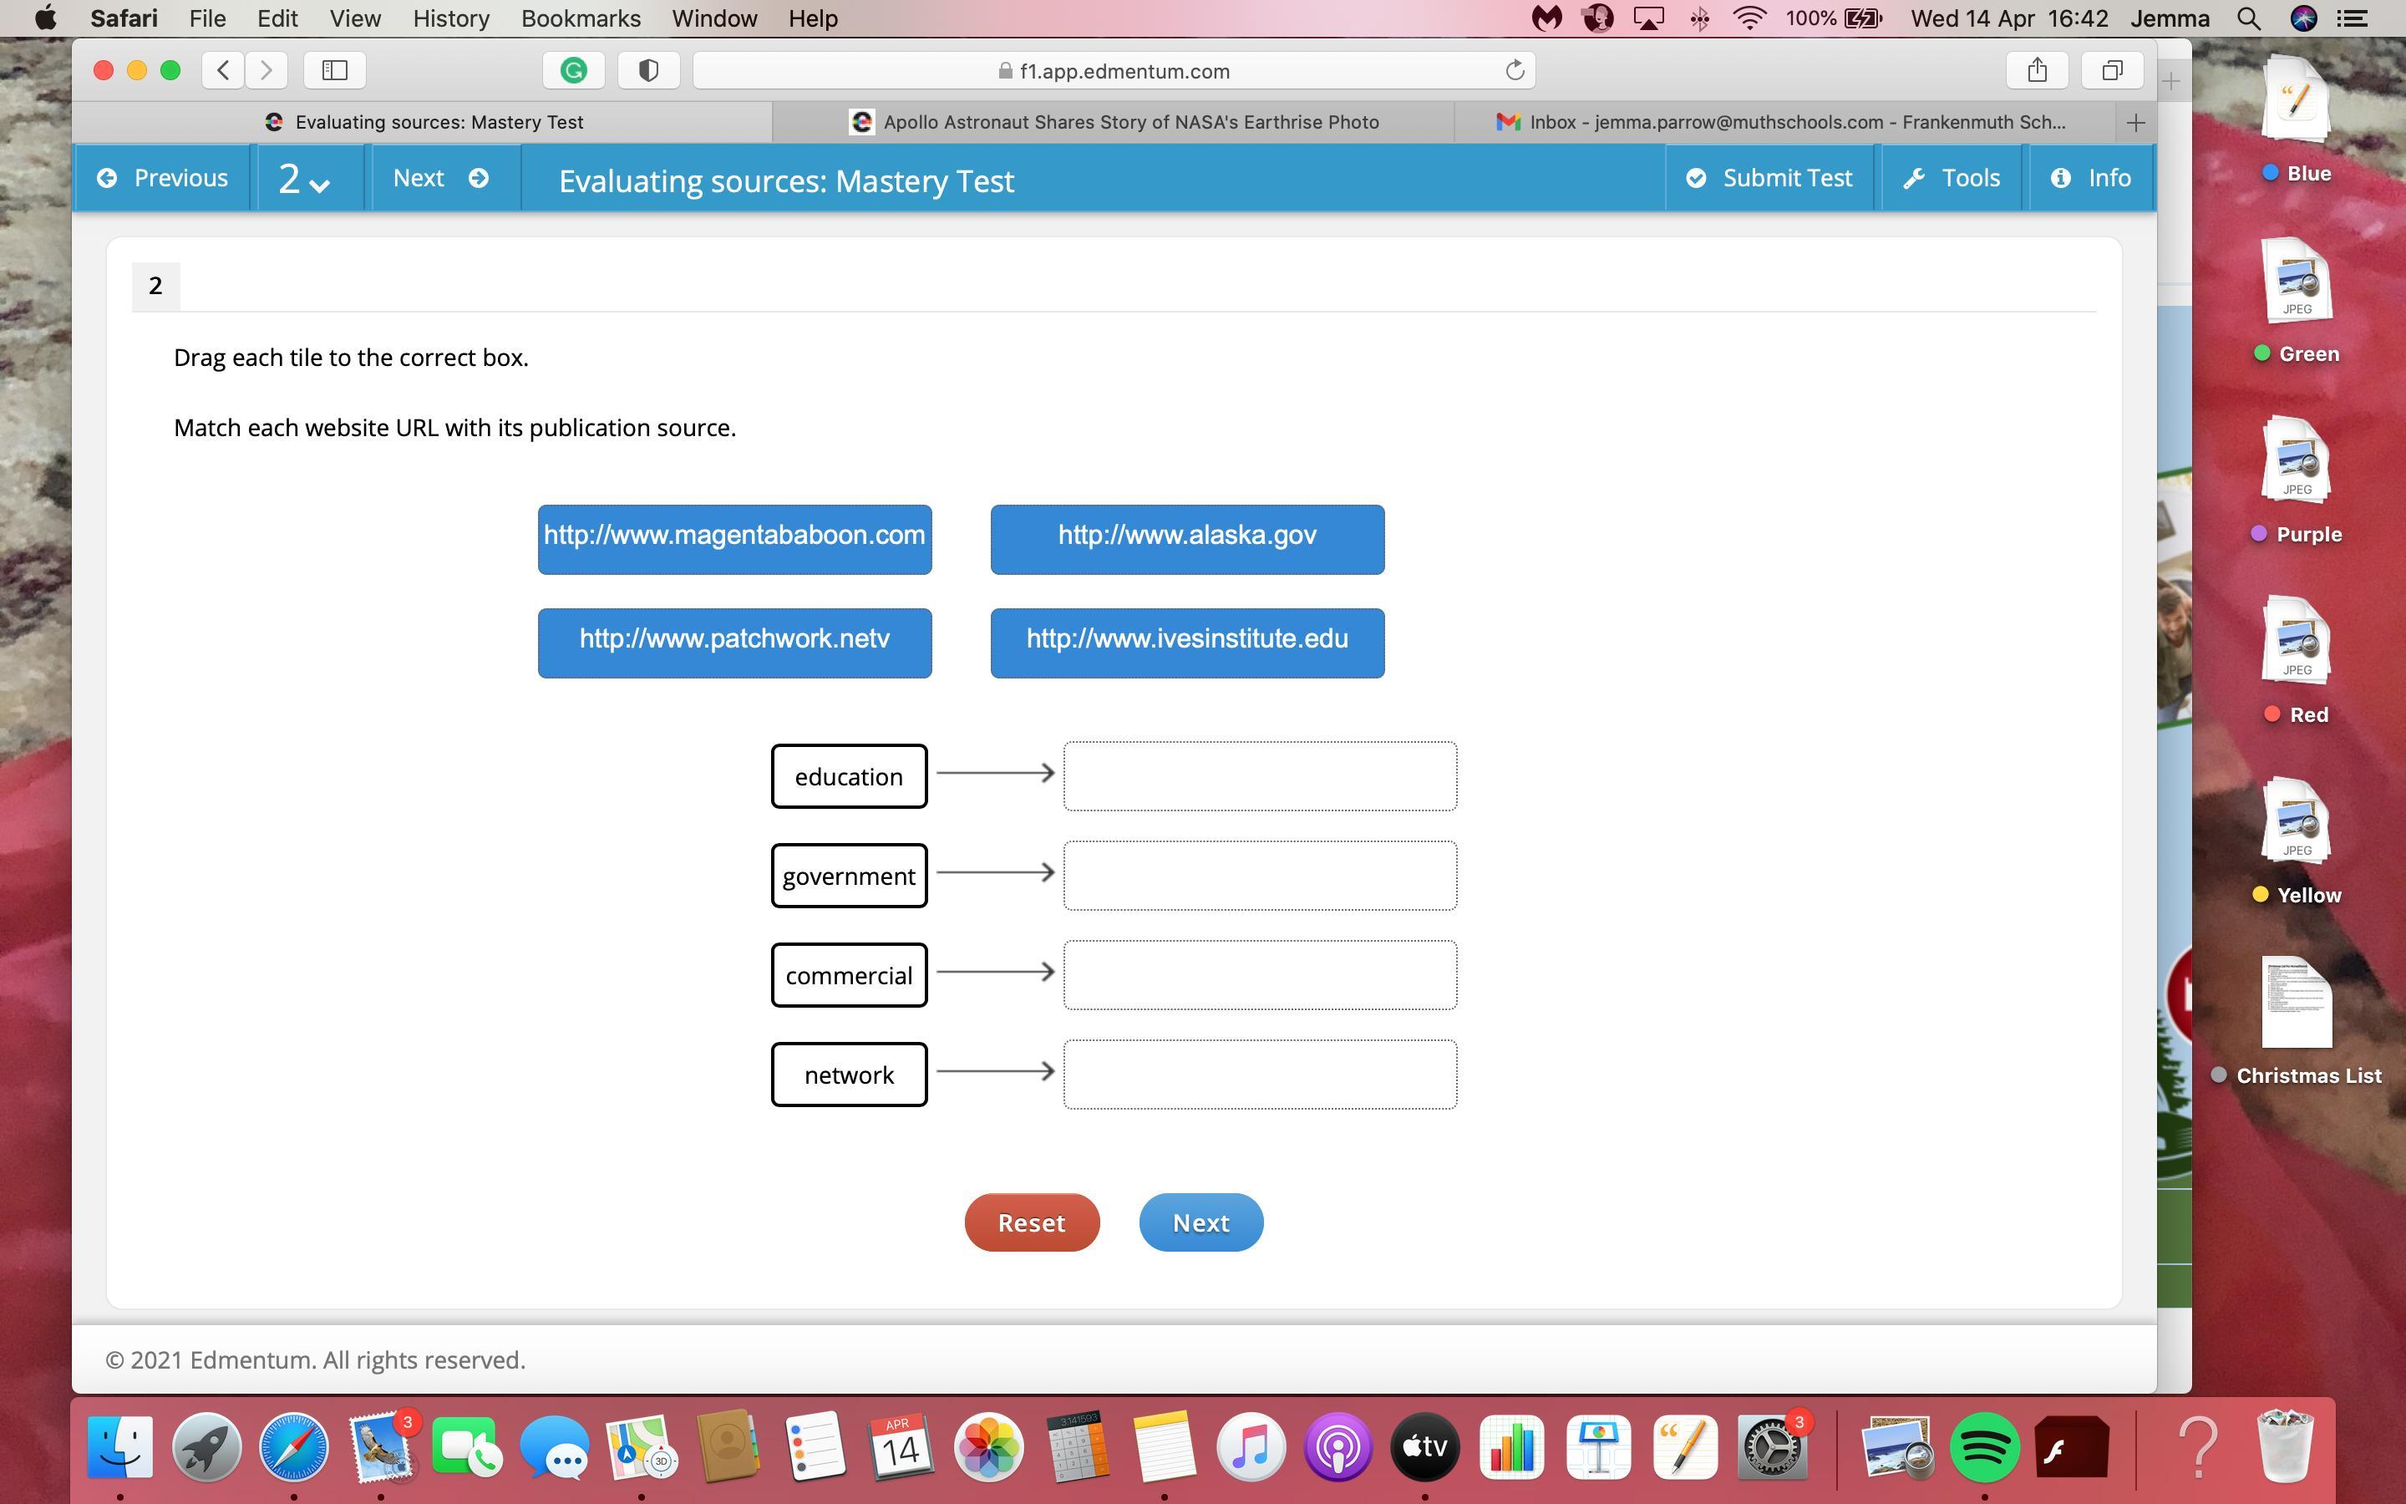The image size is (2406, 1504).
Task: Switch to the Apollo Astronaut Earthrise tab
Action: pos(1114,122)
